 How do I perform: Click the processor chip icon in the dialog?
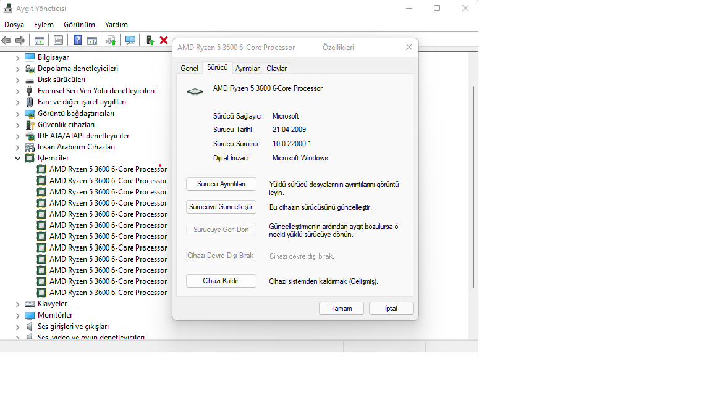[195, 91]
